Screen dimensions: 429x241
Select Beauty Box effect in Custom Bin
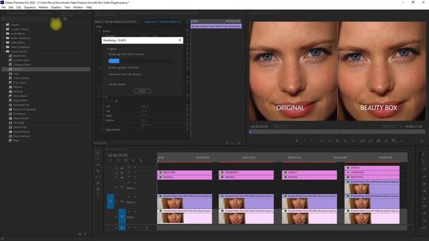point(19,56)
